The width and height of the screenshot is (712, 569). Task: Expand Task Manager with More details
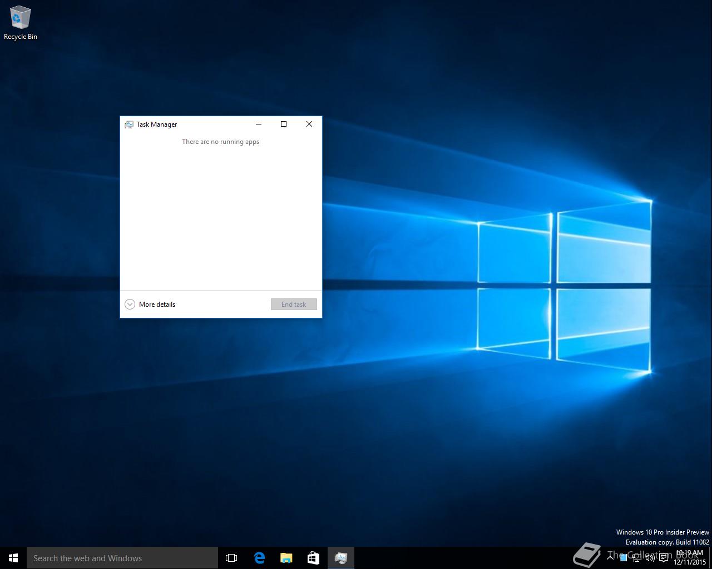point(150,304)
